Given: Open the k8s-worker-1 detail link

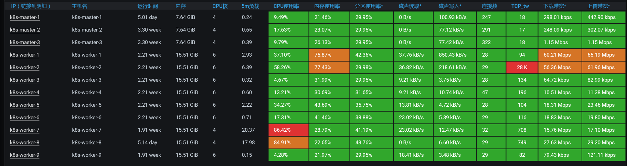Looking at the screenshot, I should 24,55.
